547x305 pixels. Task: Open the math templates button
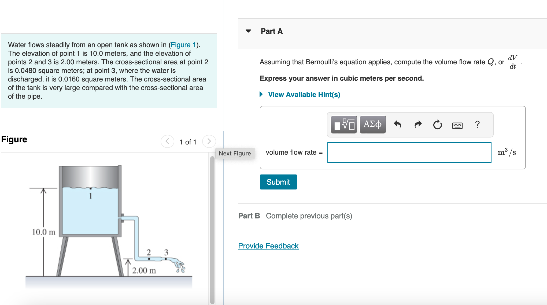(344, 125)
